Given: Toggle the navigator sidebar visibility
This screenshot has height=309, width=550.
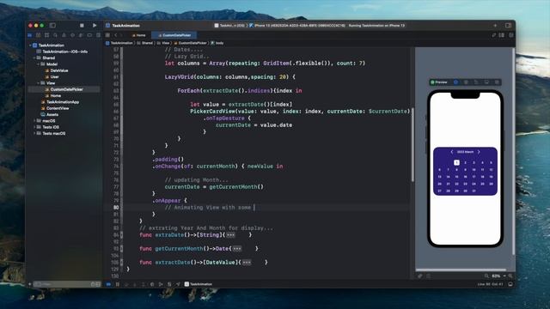Looking at the screenshot, I should (x=52, y=26).
